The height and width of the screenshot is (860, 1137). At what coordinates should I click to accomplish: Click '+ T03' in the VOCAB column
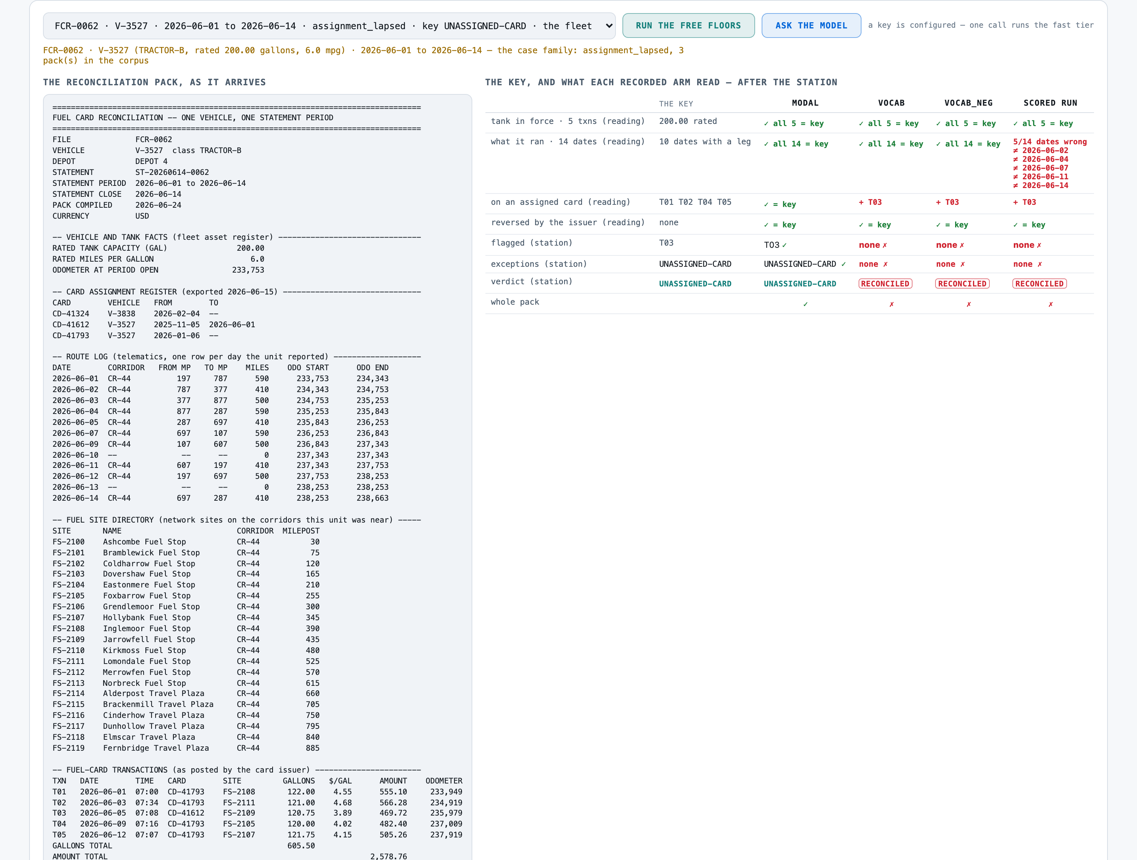(870, 203)
